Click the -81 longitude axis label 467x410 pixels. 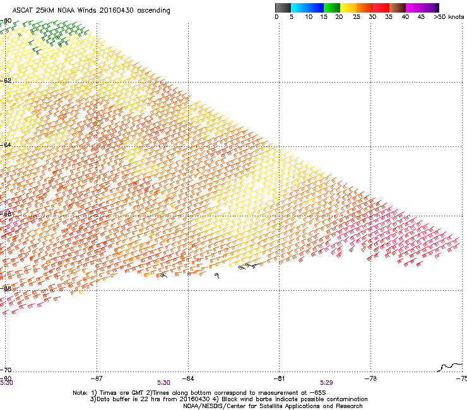279,378
